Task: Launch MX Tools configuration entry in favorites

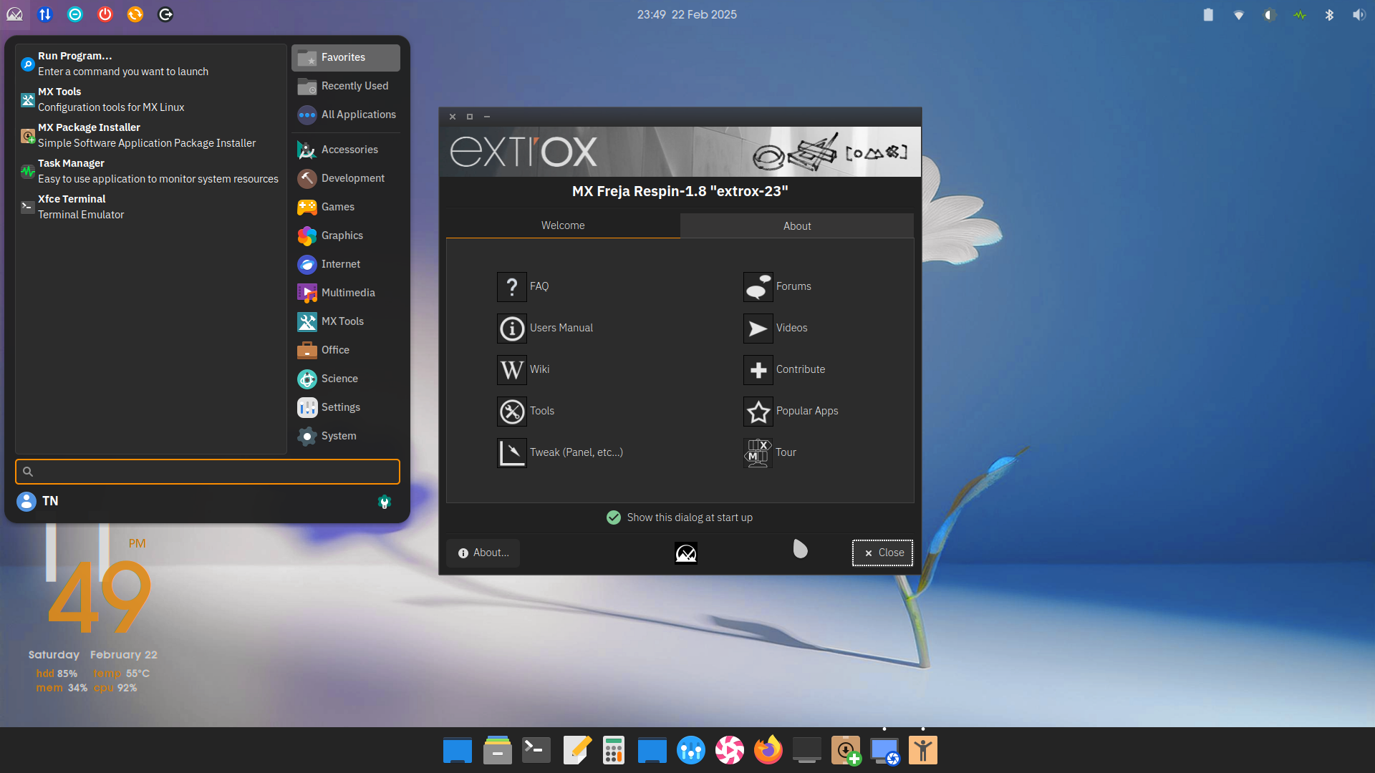Action: tap(150, 99)
